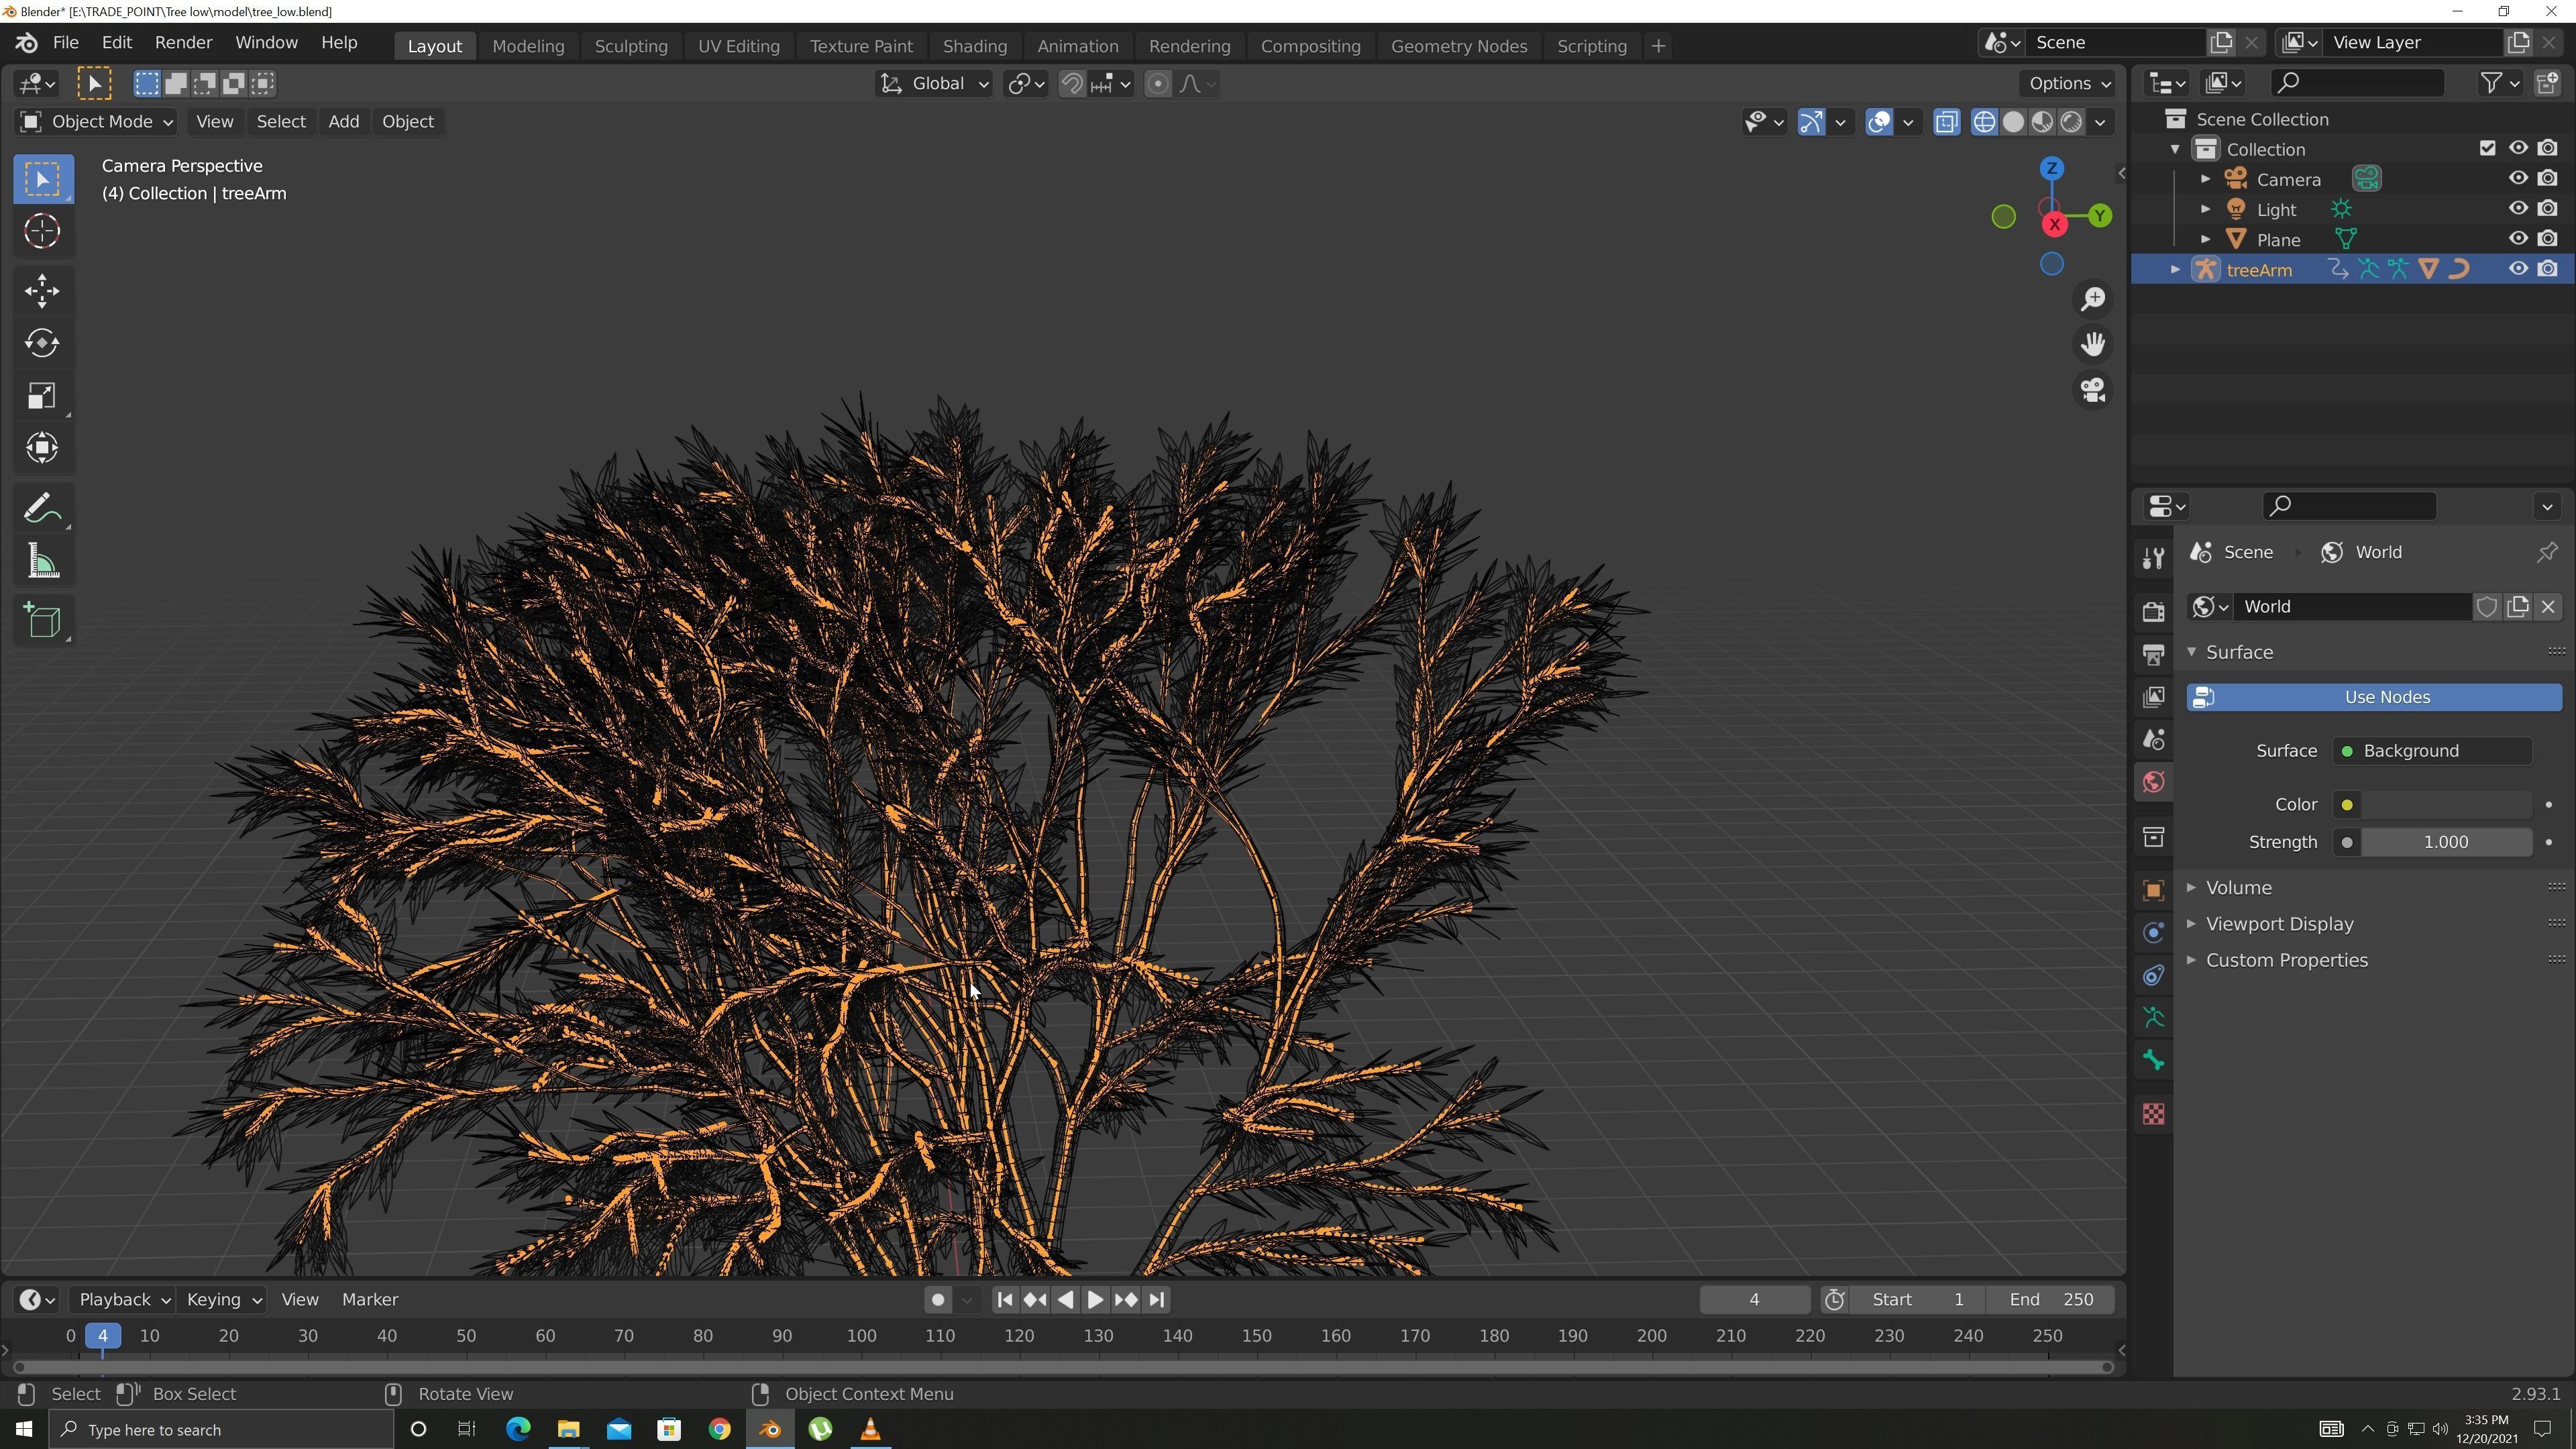Activate the Transform tool
This screenshot has height=1449, width=2576.
[x=42, y=447]
